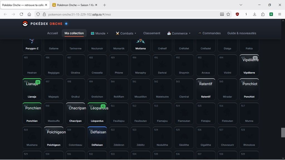List all tabs with the chevron

[x=241, y=5]
